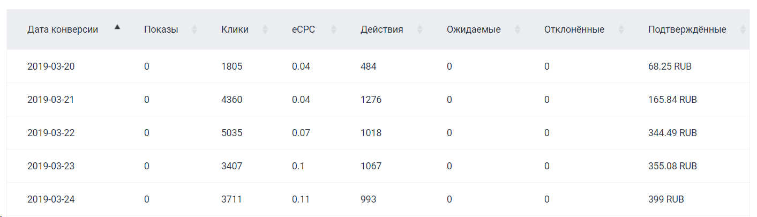The width and height of the screenshot is (757, 217).
Task: Select the Действия column header
Action: [x=381, y=29]
